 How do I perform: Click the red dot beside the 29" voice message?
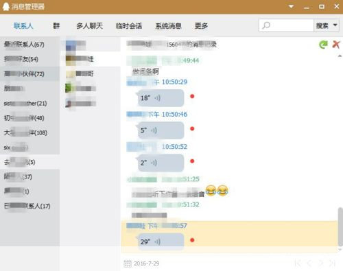point(192,240)
